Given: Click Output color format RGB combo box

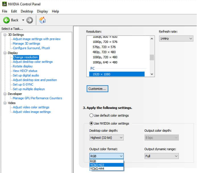Looking at the screenshot, I should click(x=106, y=156).
